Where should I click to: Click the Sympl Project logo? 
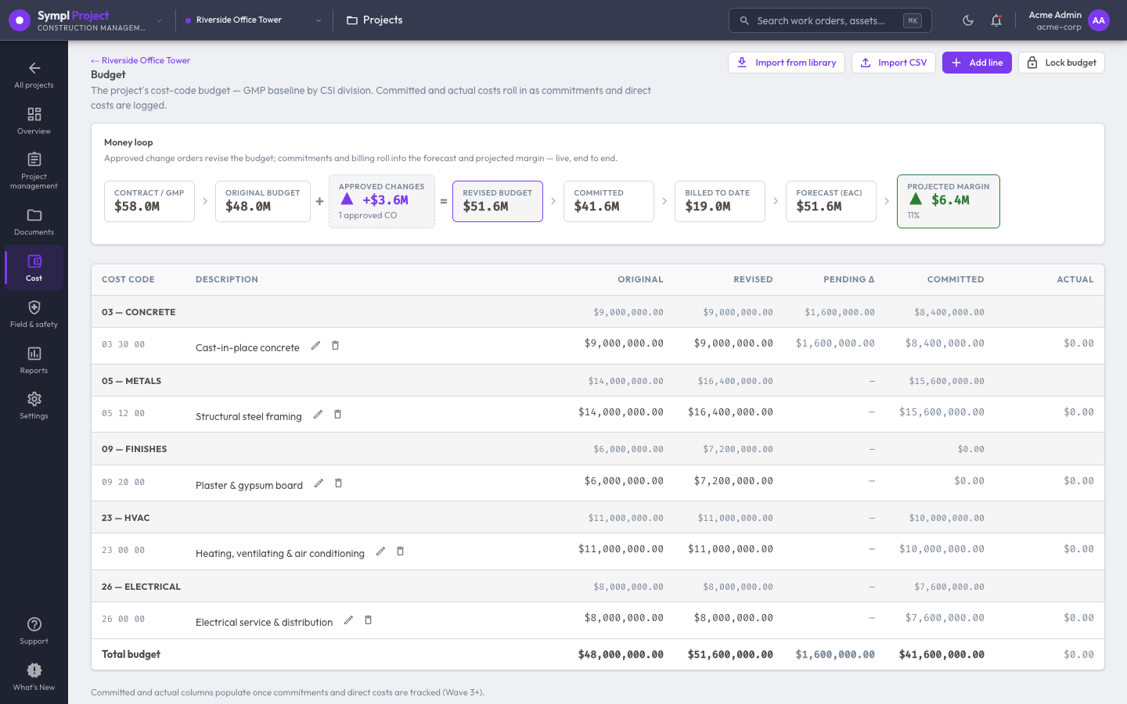click(x=20, y=20)
